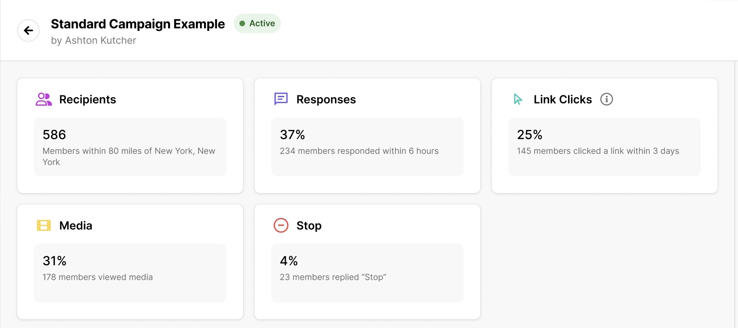Open the 4% stop stat box
The height and width of the screenshot is (328, 738).
[367, 273]
